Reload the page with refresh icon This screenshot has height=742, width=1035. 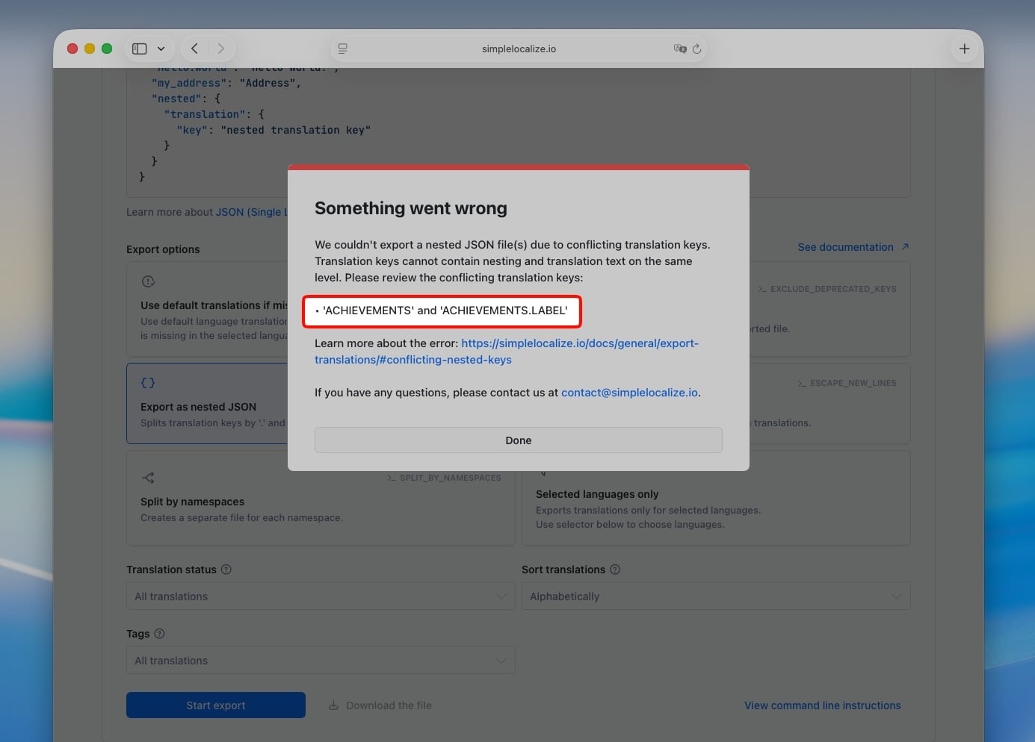696,49
